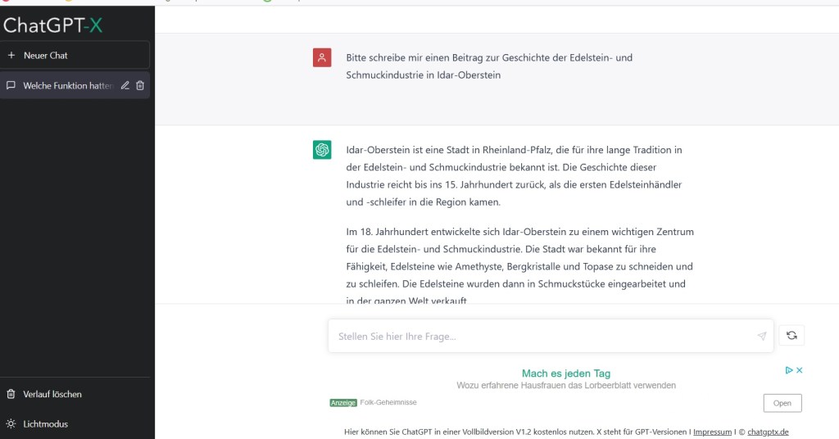Open the AdChoices triangle icon

tap(789, 370)
